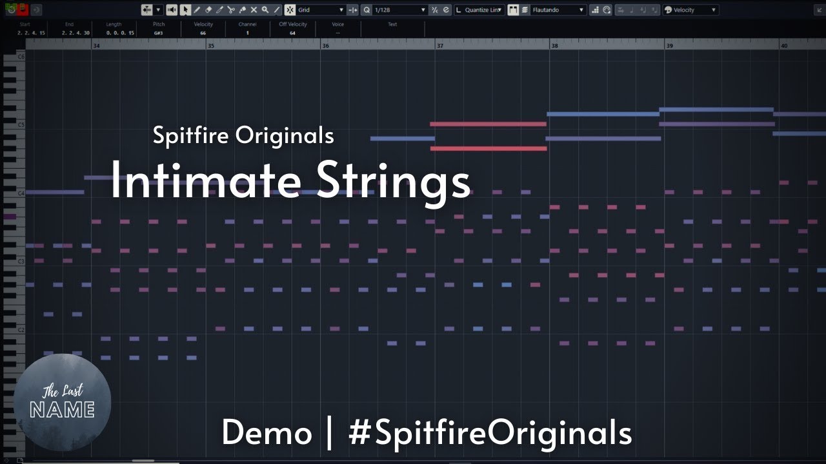Viewport: 826px width, 464px height.
Task: Click the Solo Editor icon at top left
Action: click(12, 10)
